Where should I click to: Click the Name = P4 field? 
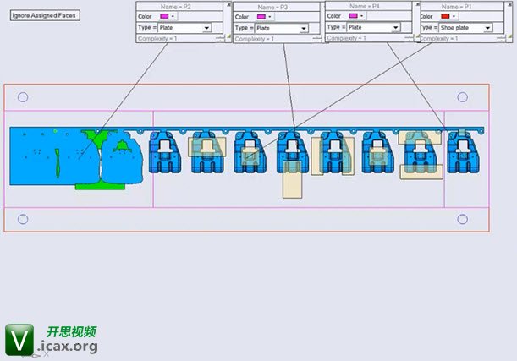pos(369,6)
